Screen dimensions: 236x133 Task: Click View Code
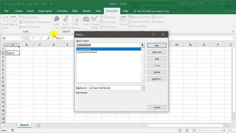[108, 22]
